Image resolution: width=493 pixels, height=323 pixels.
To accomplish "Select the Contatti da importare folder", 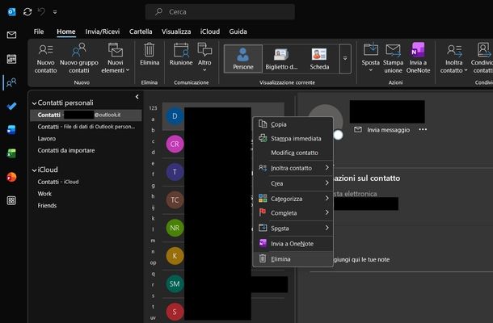I will tap(66, 150).
